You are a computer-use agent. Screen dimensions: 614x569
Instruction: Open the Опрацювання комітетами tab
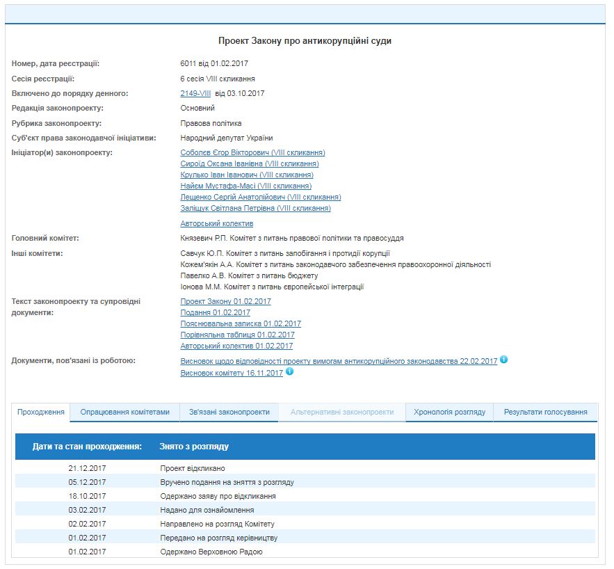125,412
